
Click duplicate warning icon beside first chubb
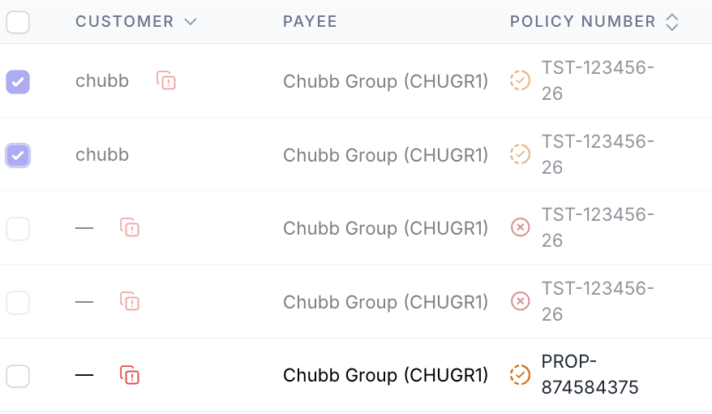click(166, 81)
